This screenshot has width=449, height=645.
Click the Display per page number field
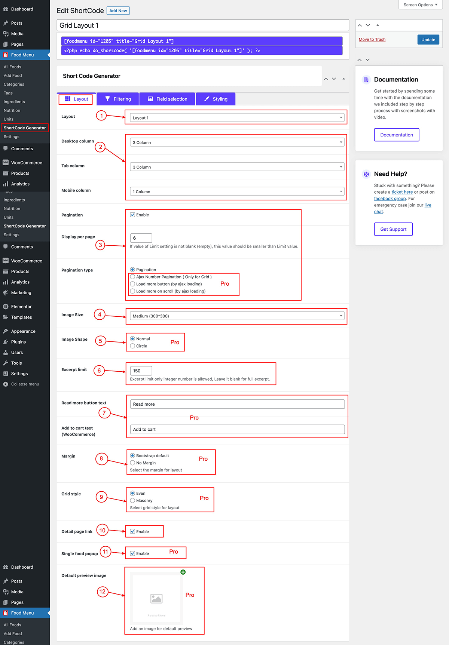(141, 238)
